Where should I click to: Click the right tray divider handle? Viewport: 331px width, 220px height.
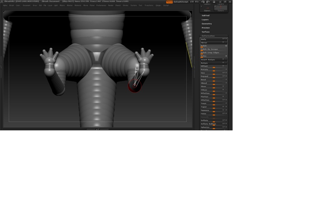[194, 66]
